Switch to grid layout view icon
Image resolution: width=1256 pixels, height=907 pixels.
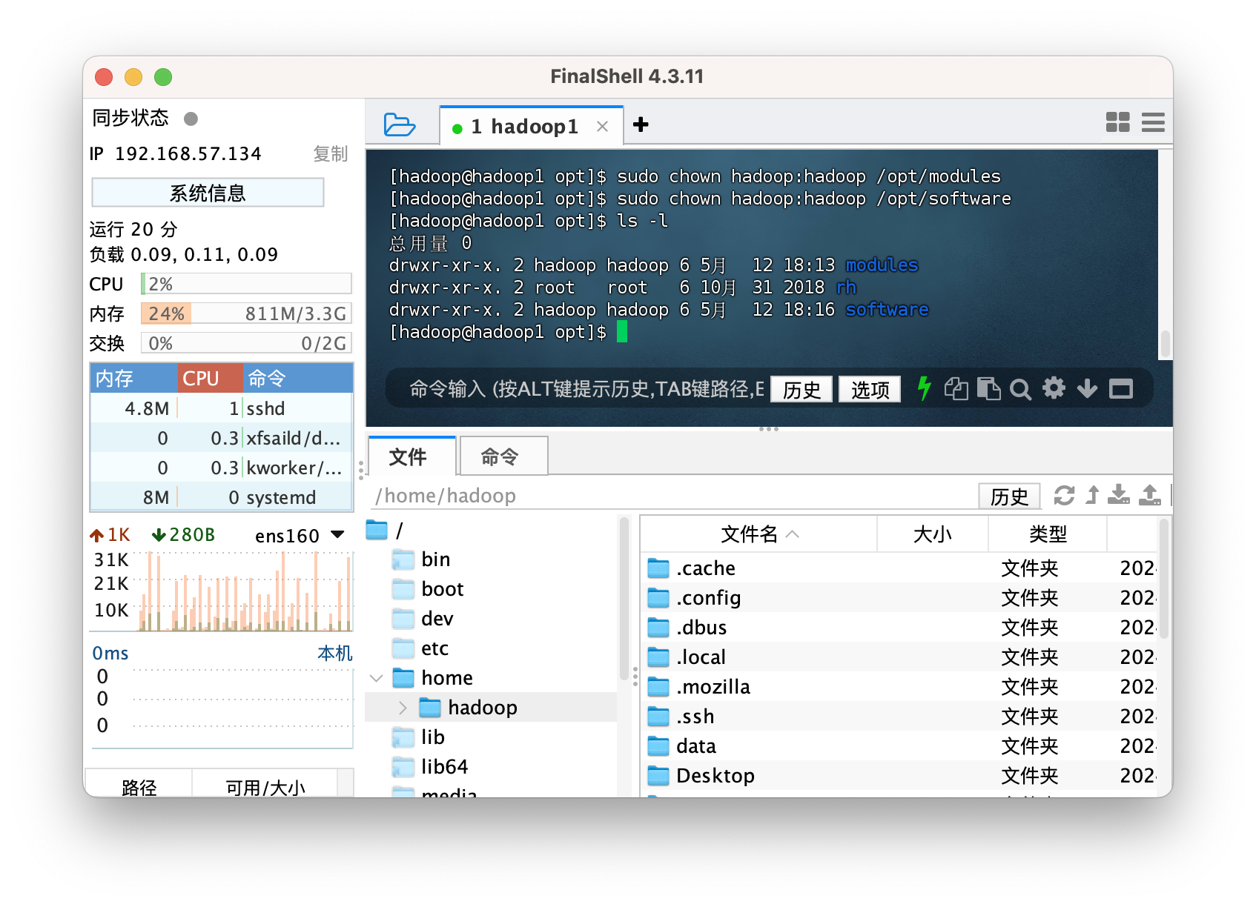point(1117,122)
